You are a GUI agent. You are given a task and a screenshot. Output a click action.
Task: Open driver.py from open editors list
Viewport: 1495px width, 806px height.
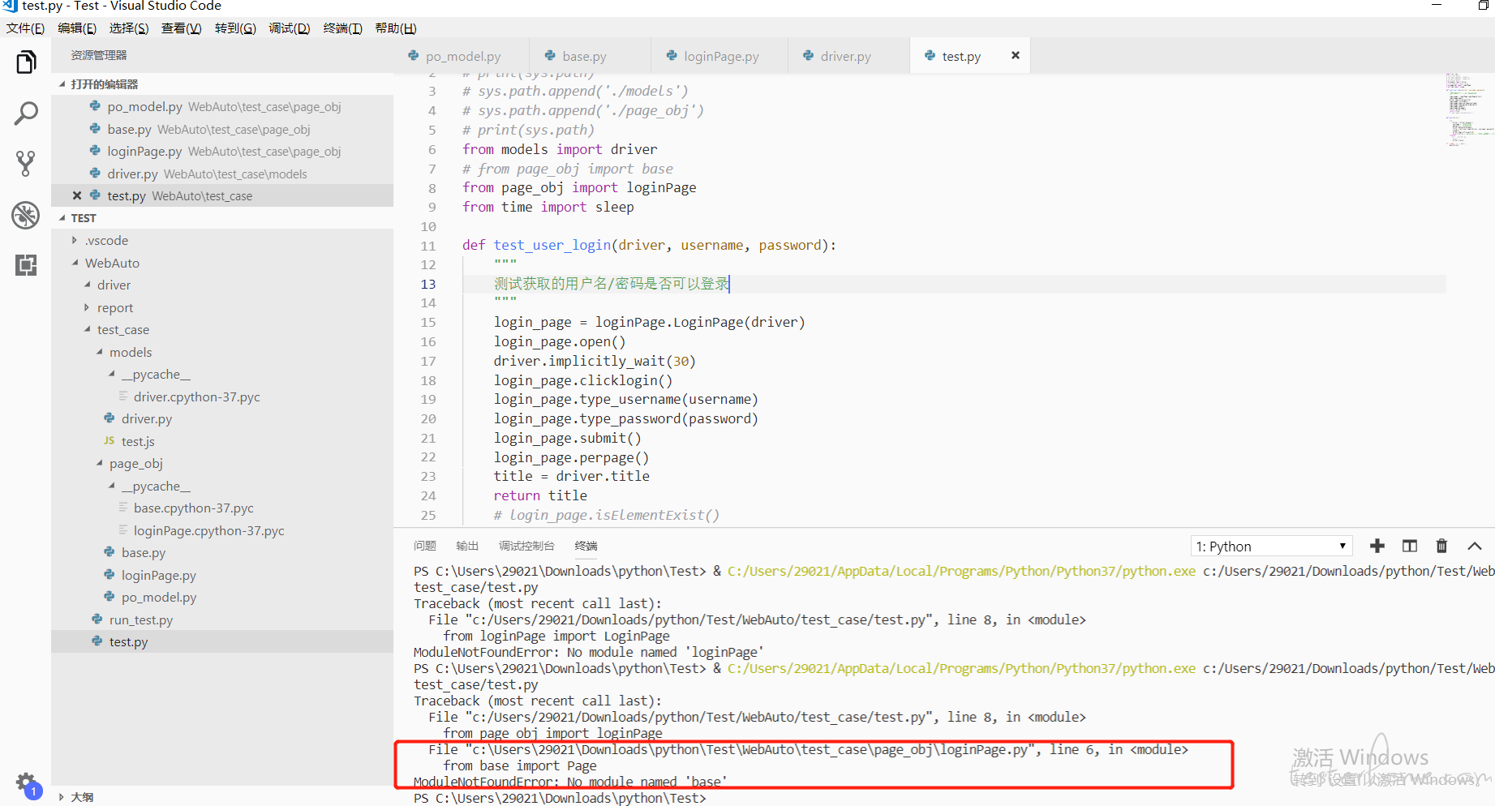point(222,174)
